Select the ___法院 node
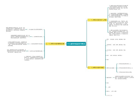This screenshot has width=140, height=101. click(109, 87)
